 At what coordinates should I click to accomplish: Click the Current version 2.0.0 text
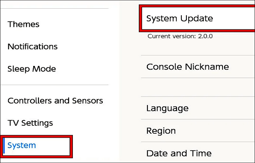tap(180, 36)
